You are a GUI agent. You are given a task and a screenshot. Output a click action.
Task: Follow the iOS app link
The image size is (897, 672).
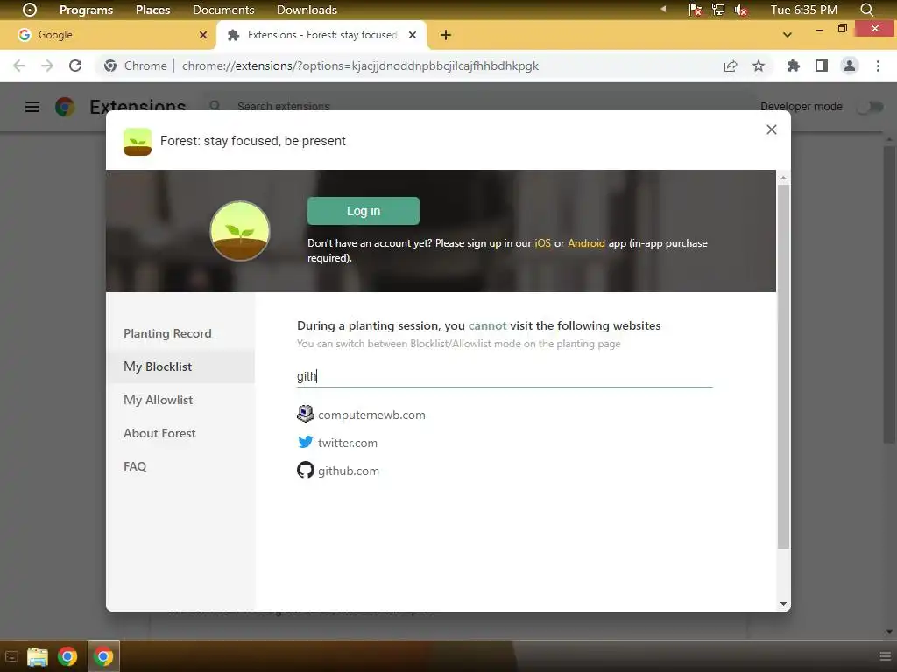[x=542, y=243]
